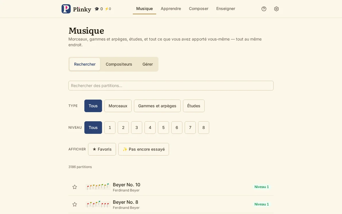Select Tous in the Type filter

pos(93,106)
